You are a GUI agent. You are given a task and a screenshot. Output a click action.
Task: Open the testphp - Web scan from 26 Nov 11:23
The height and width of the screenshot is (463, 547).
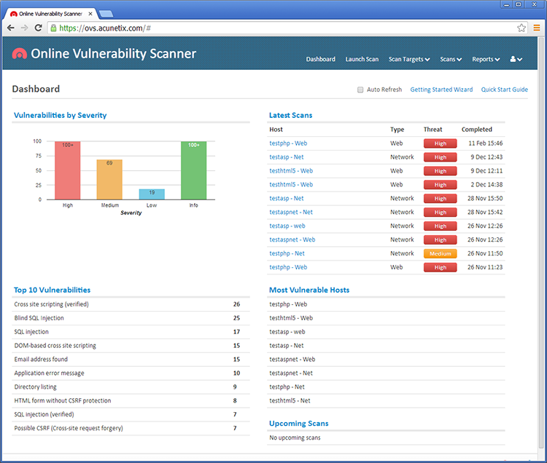(288, 267)
